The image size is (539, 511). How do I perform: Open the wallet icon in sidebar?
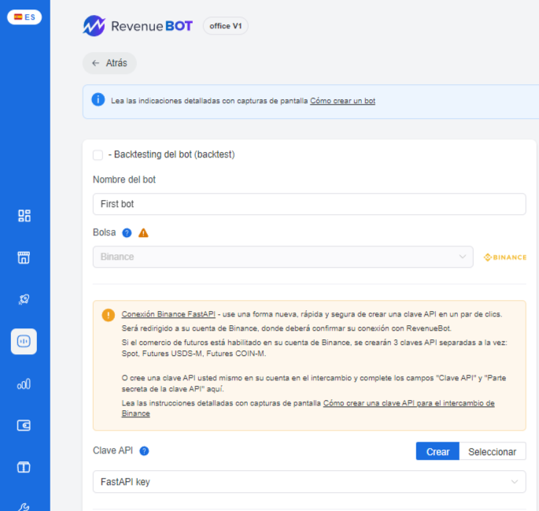(24, 425)
